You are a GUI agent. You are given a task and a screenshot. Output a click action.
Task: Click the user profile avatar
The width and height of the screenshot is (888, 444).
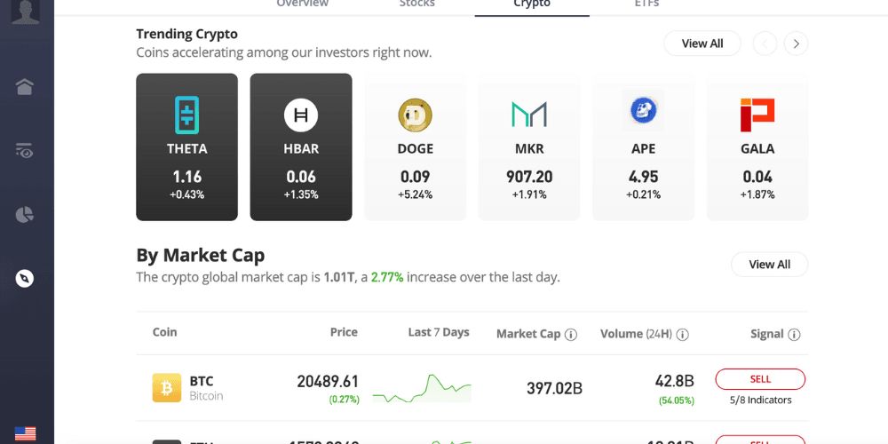tap(25, 11)
